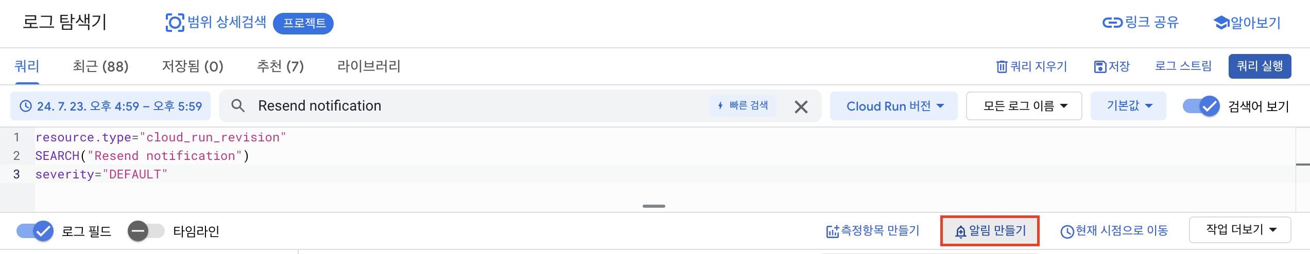The width and height of the screenshot is (1310, 254).
Task: Enable the timeline toggle
Action: pyautogui.click(x=146, y=231)
